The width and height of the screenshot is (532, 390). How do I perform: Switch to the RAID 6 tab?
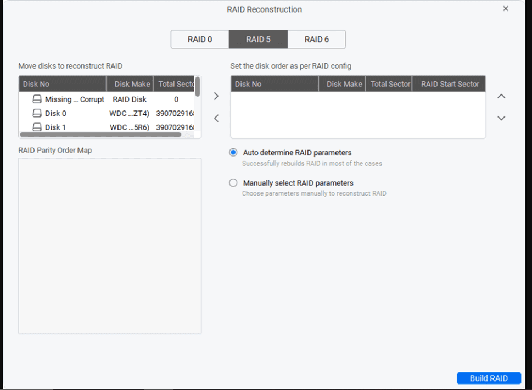[x=317, y=39]
